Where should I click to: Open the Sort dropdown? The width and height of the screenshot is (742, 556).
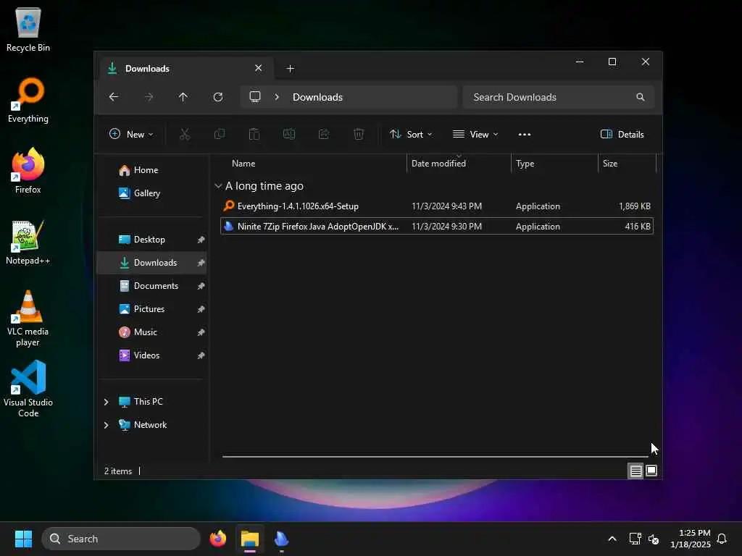411,134
